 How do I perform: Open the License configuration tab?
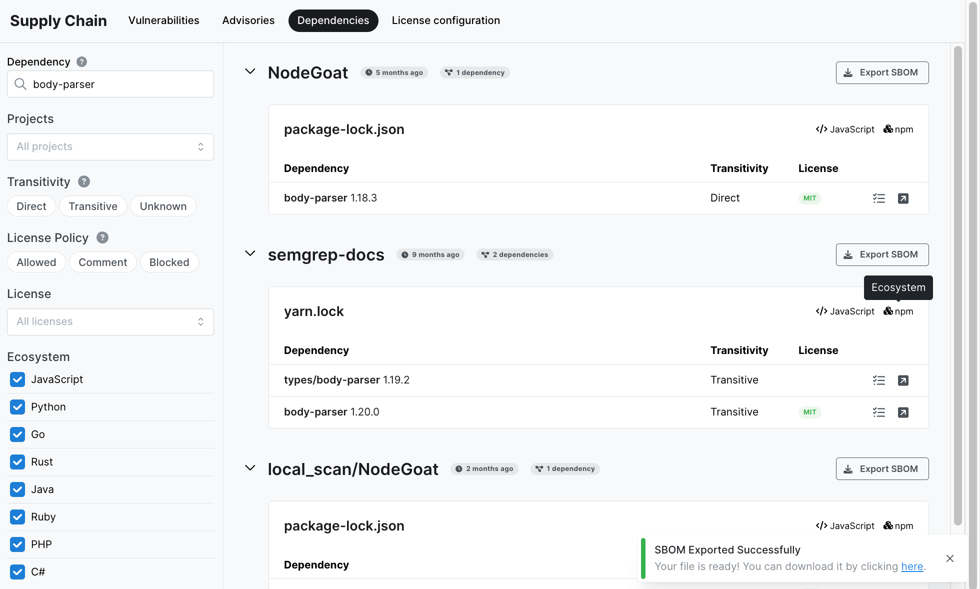(x=445, y=20)
